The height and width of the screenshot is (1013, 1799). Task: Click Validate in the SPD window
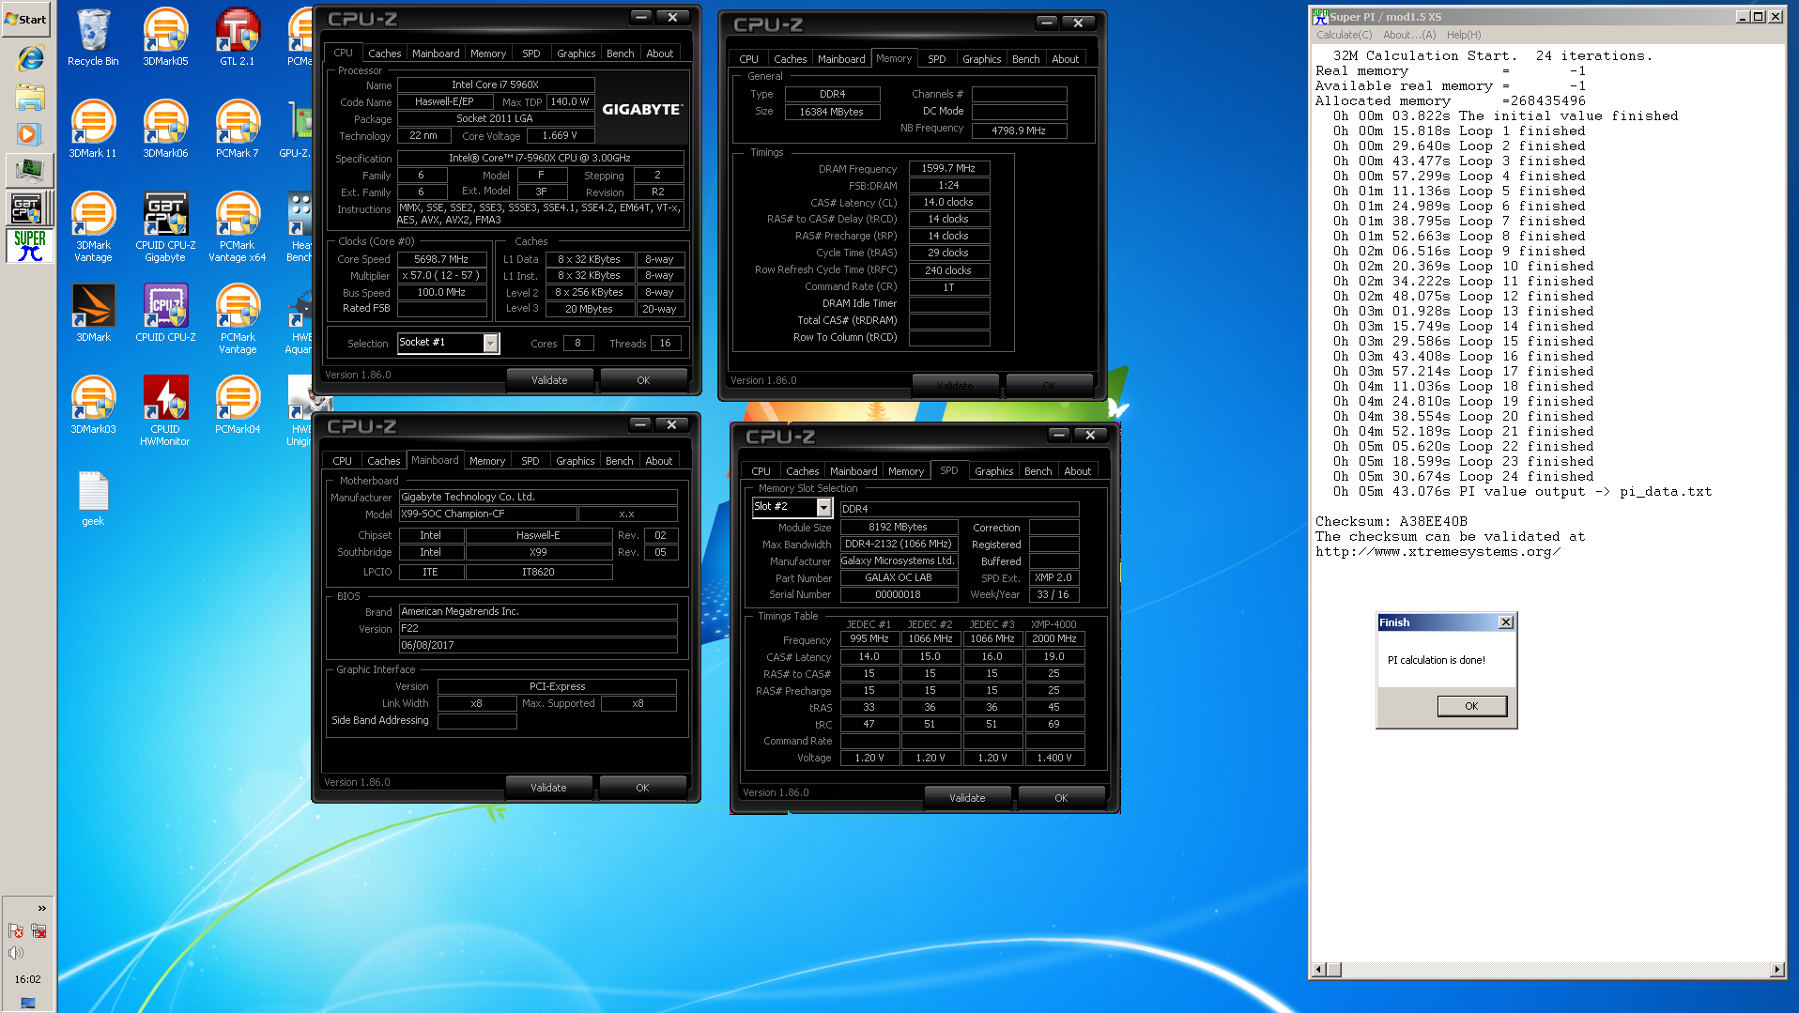(x=967, y=798)
